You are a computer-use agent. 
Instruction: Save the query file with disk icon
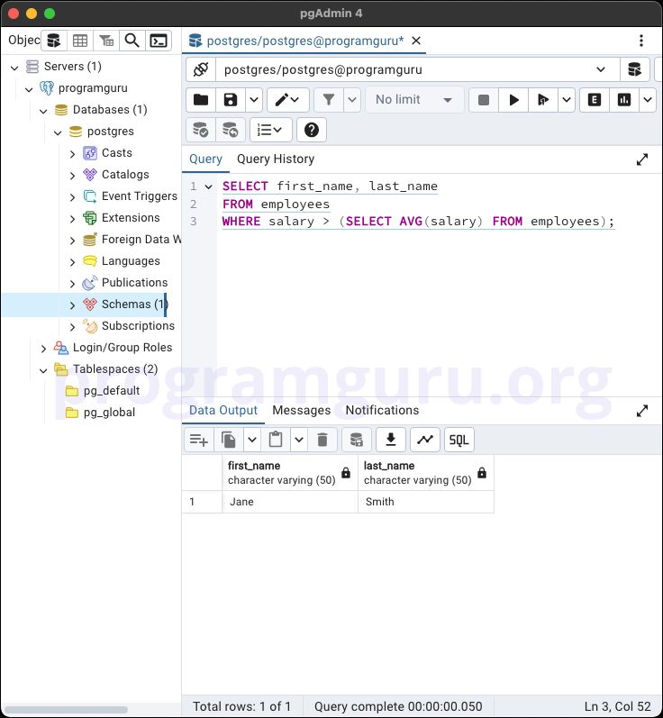coord(231,100)
